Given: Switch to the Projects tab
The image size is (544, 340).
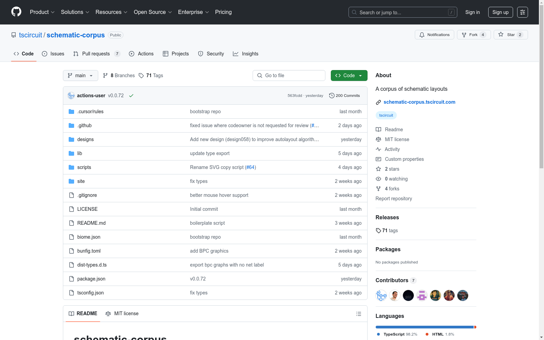Looking at the screenshot, I should [x=176, y=54].
